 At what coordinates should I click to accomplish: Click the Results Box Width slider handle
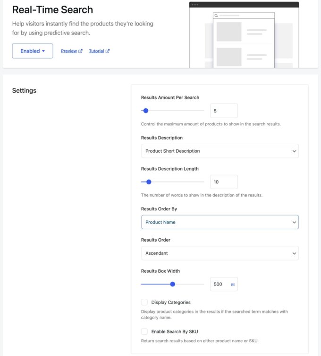pyautogui.click(x=173, y=284)
